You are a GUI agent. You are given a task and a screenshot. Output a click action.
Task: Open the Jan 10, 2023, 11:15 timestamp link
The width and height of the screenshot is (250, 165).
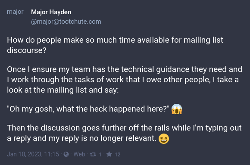pyautogui.click(x=33, y=154)
